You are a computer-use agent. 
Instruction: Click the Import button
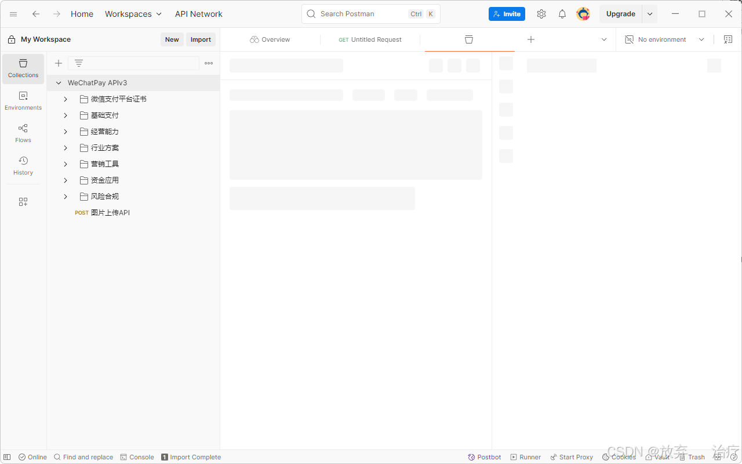201,39
